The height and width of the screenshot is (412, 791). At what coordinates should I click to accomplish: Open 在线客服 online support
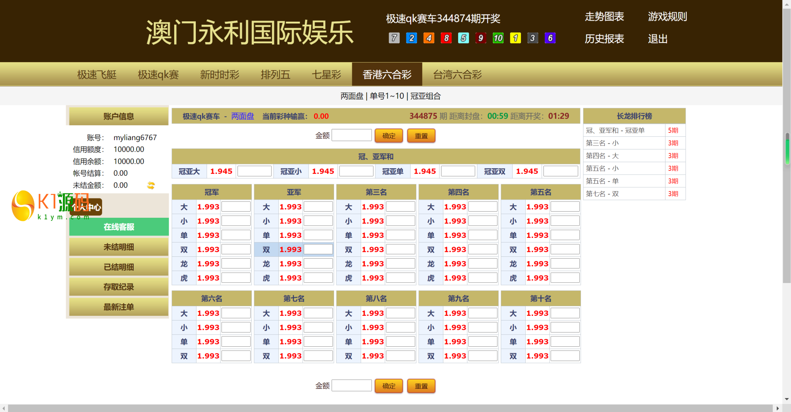(x=119, y=227)
